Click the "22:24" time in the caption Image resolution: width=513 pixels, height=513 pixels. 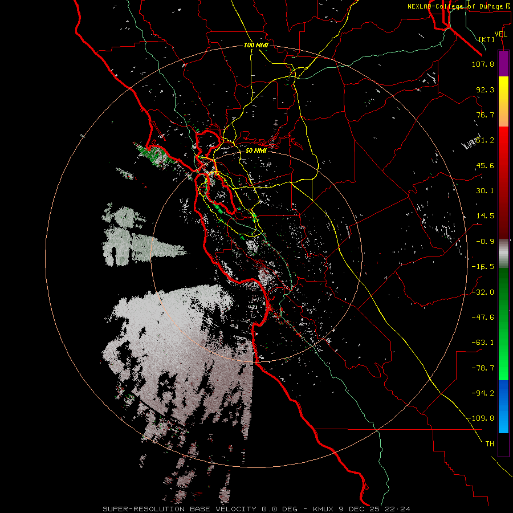coord(397,509)
